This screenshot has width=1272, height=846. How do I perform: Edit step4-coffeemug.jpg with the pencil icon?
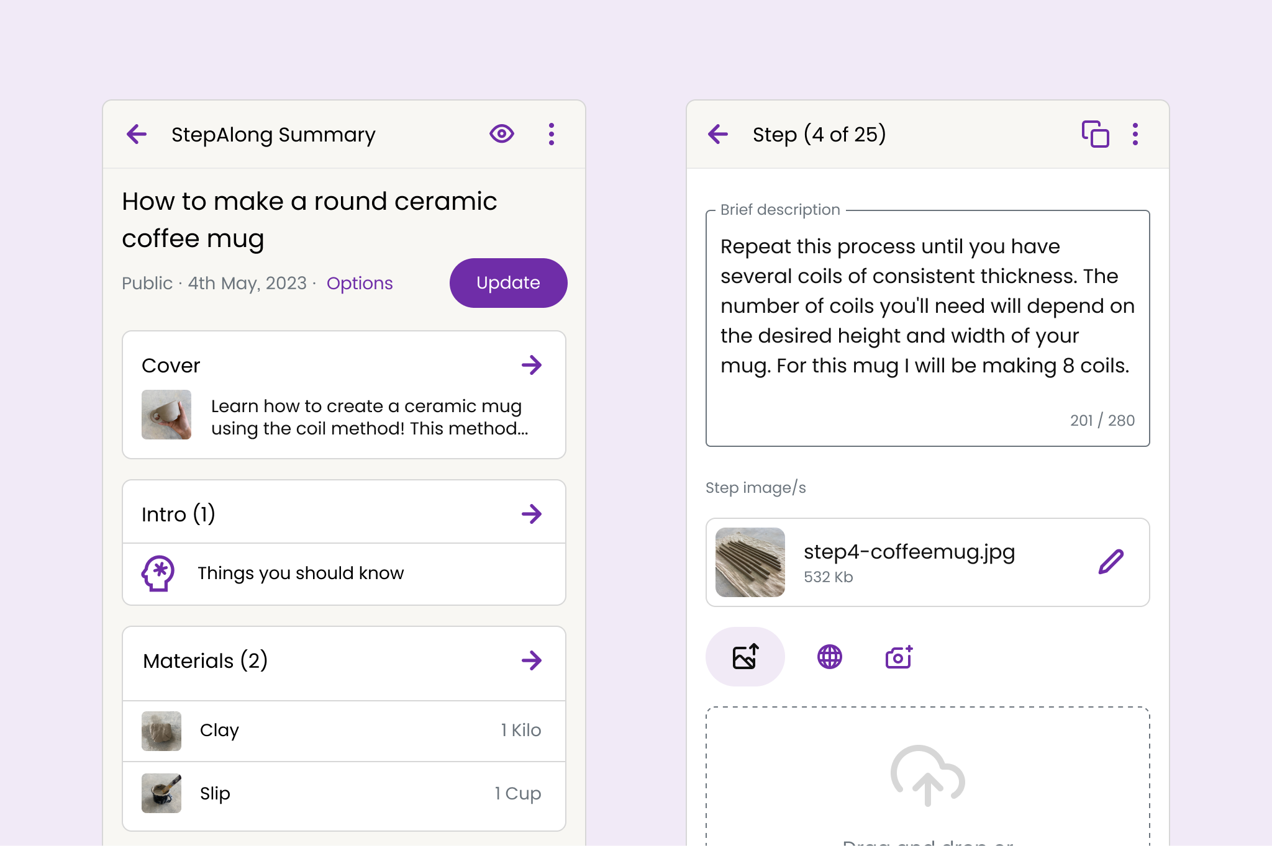tap(1111, 561)
